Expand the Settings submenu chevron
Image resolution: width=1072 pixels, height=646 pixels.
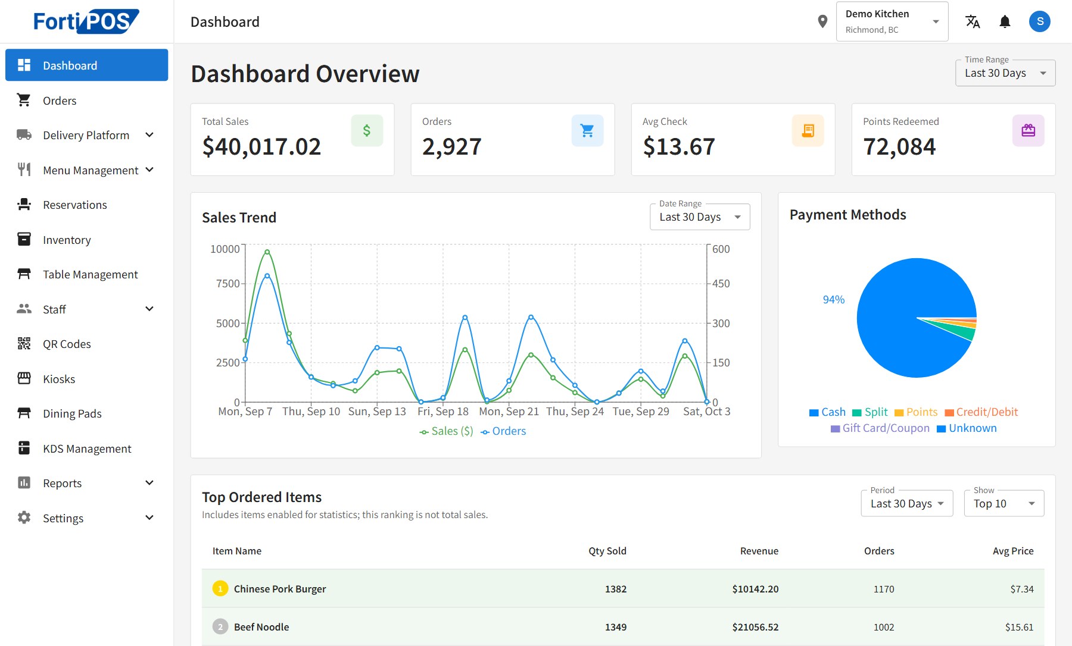[x=149, y=518]
